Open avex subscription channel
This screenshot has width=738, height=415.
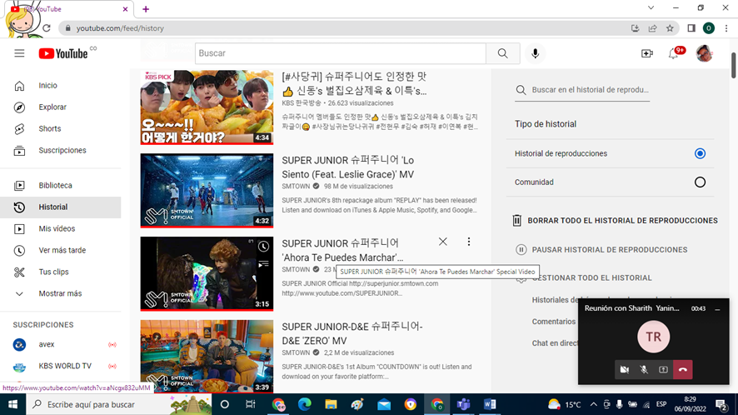pyautogui.click(x=60, y=344)
